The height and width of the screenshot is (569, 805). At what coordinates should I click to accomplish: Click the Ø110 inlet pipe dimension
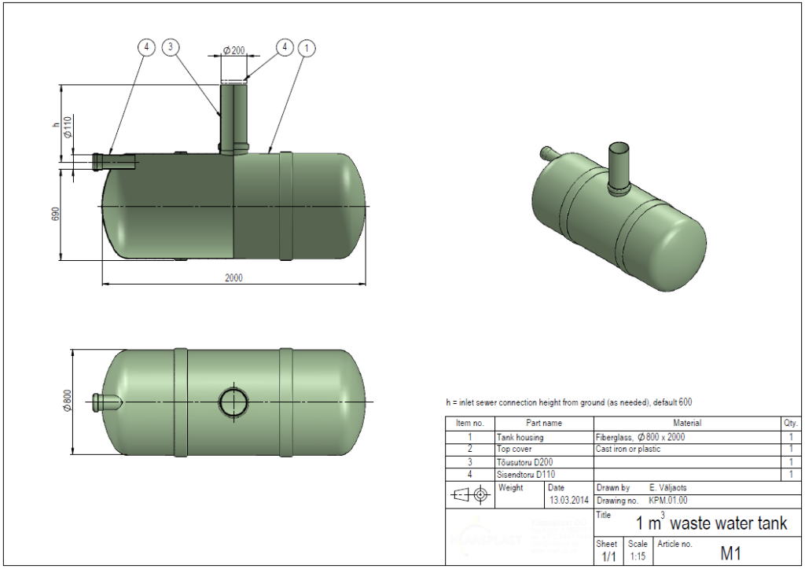(68, 127)
